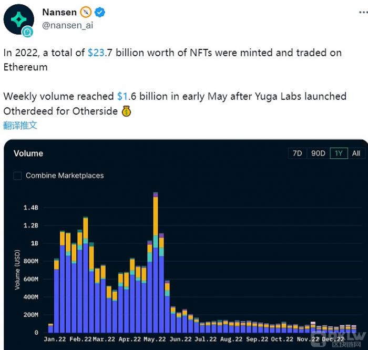Open the $23 cashtag link
The image size is (368, 350).
[97, 53]
